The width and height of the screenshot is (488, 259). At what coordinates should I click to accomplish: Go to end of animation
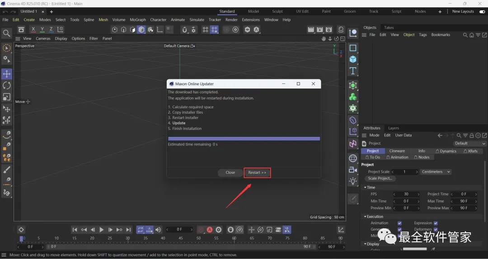coord(128,230)
